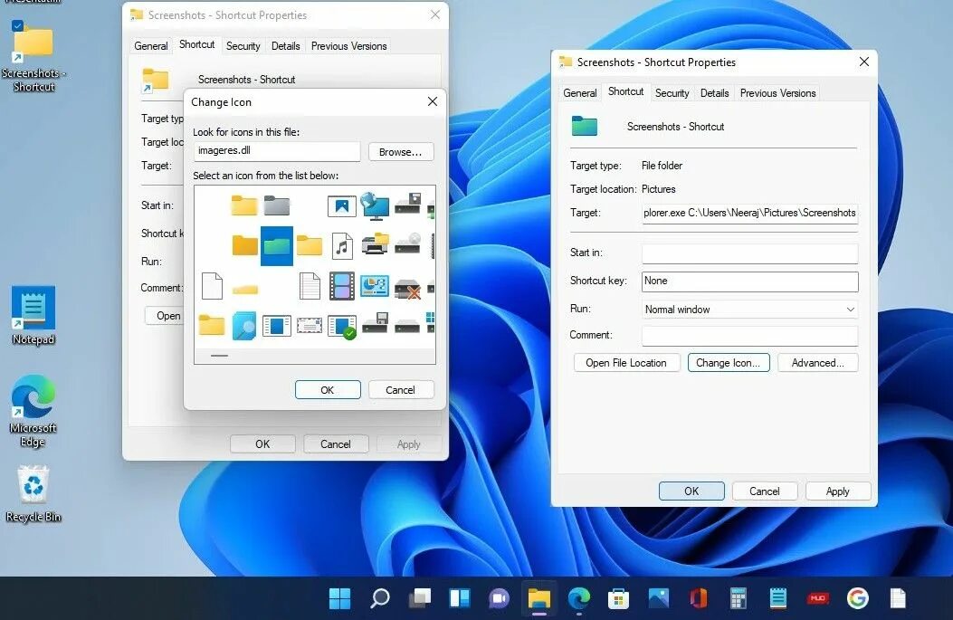Open taskbar Search magnifier

[380, 598]
